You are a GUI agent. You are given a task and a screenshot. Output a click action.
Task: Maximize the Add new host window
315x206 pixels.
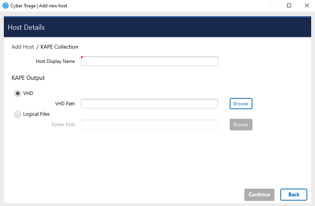click(x=289, y=5)
